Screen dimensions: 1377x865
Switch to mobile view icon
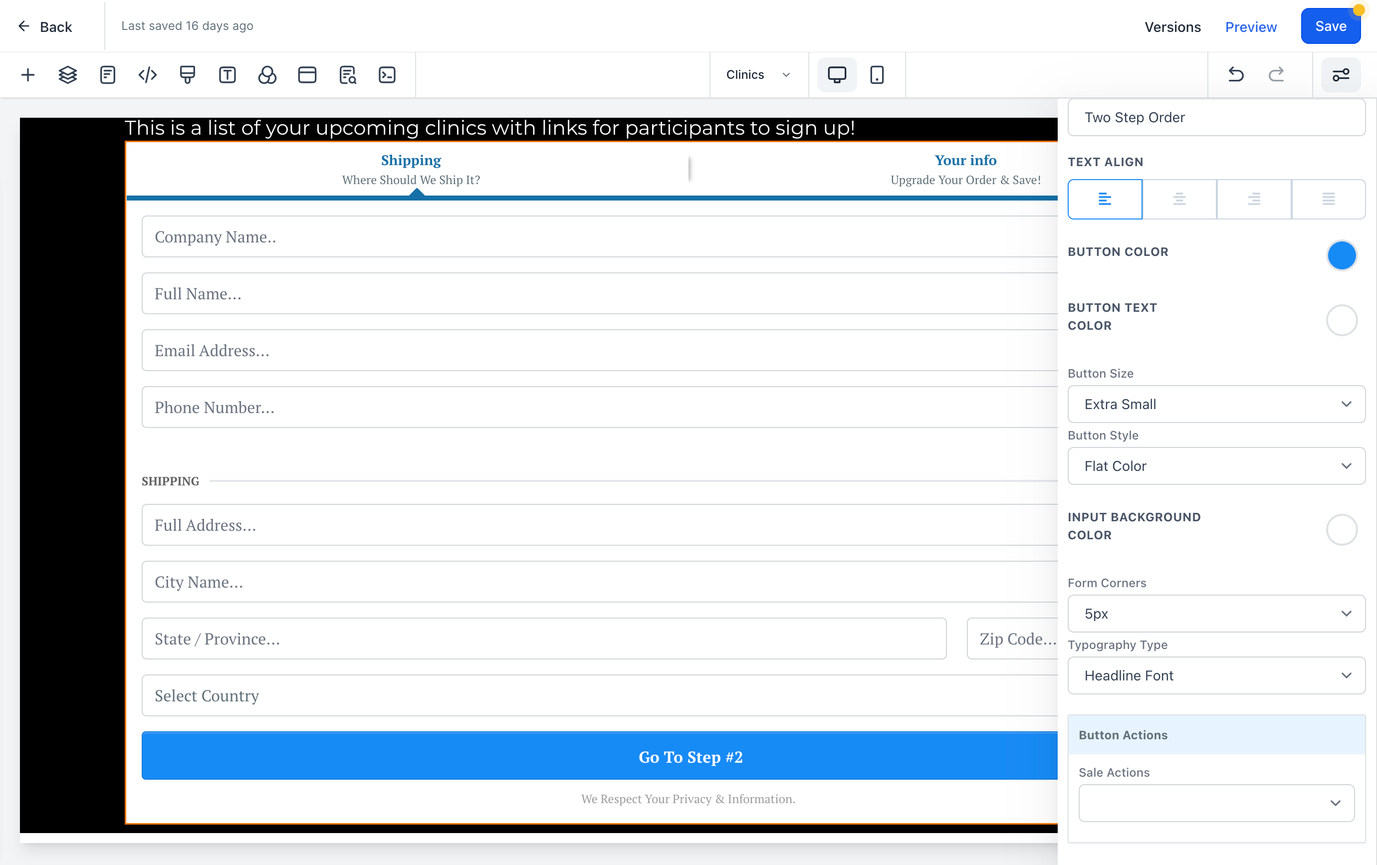877,75
